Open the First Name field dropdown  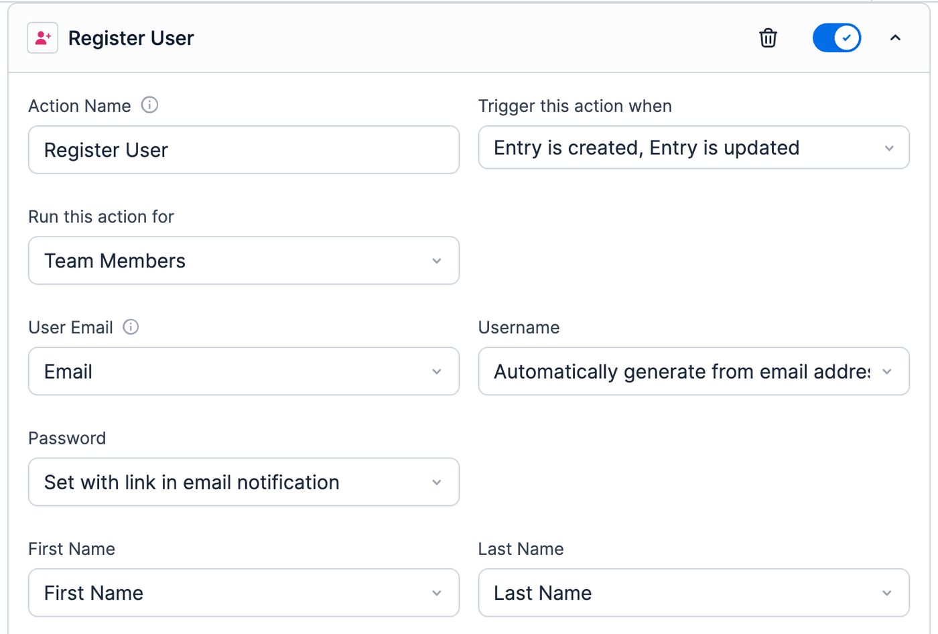pyautogui.click(x=244, y=593)
